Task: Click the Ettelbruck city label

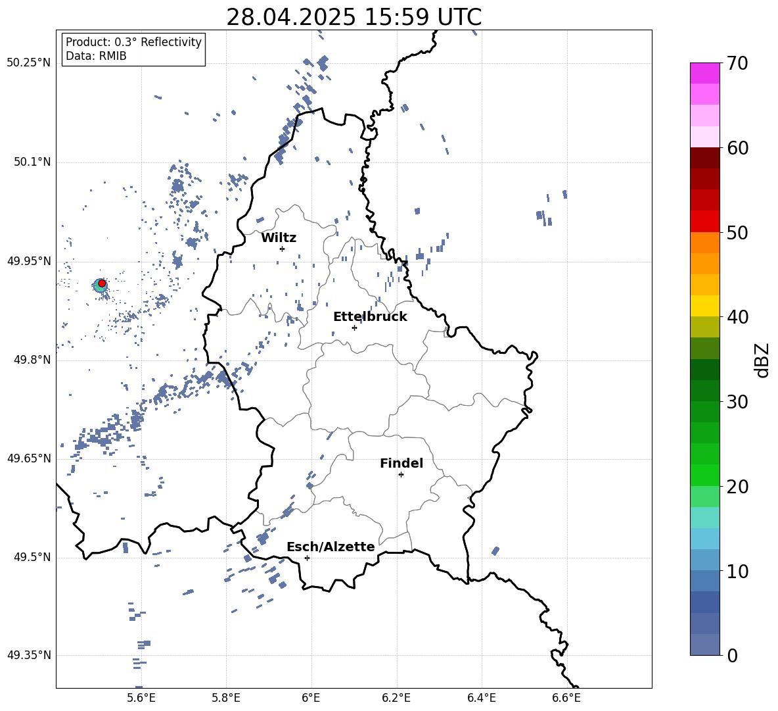Action: [370, 317]
